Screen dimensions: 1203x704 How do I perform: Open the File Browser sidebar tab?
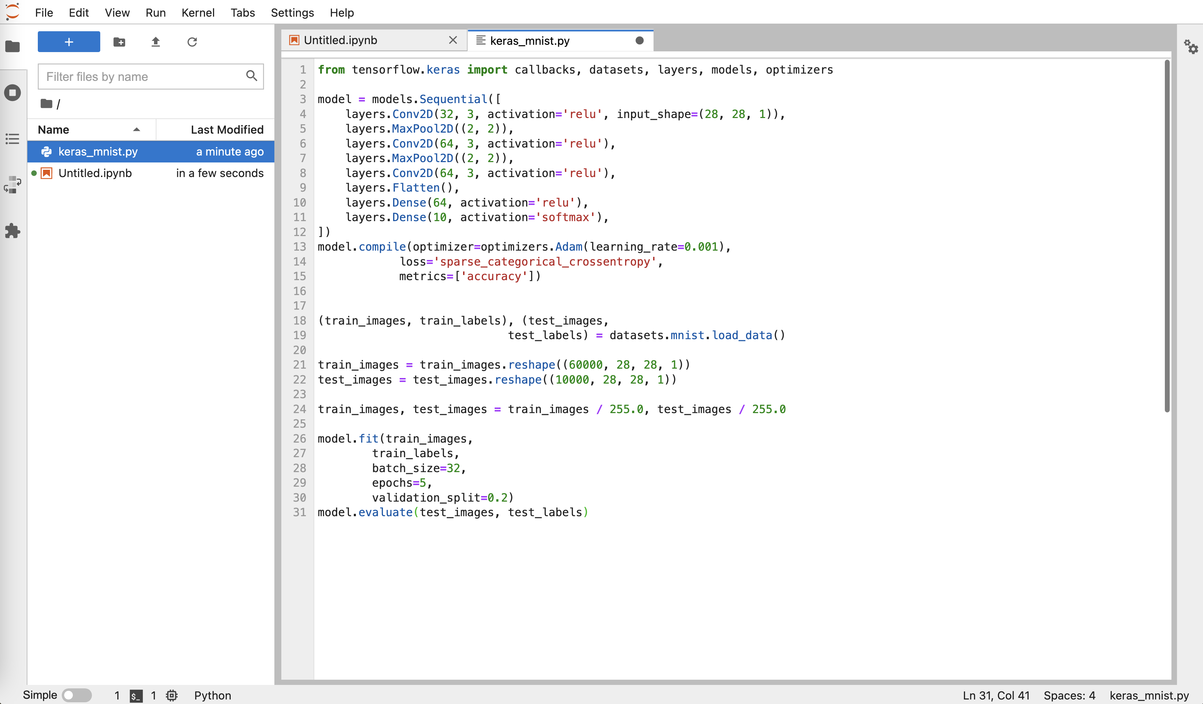pyautogui.click(x=12, y=46)
